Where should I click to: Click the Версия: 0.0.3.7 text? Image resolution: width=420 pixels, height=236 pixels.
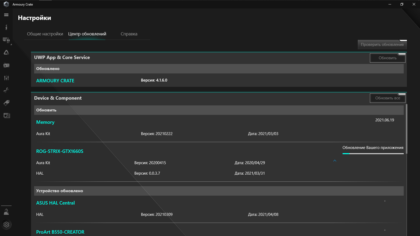click(147, 173)
